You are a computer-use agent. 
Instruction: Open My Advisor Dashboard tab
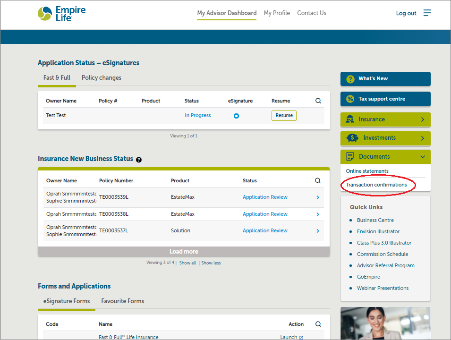(x=227, y=13)
